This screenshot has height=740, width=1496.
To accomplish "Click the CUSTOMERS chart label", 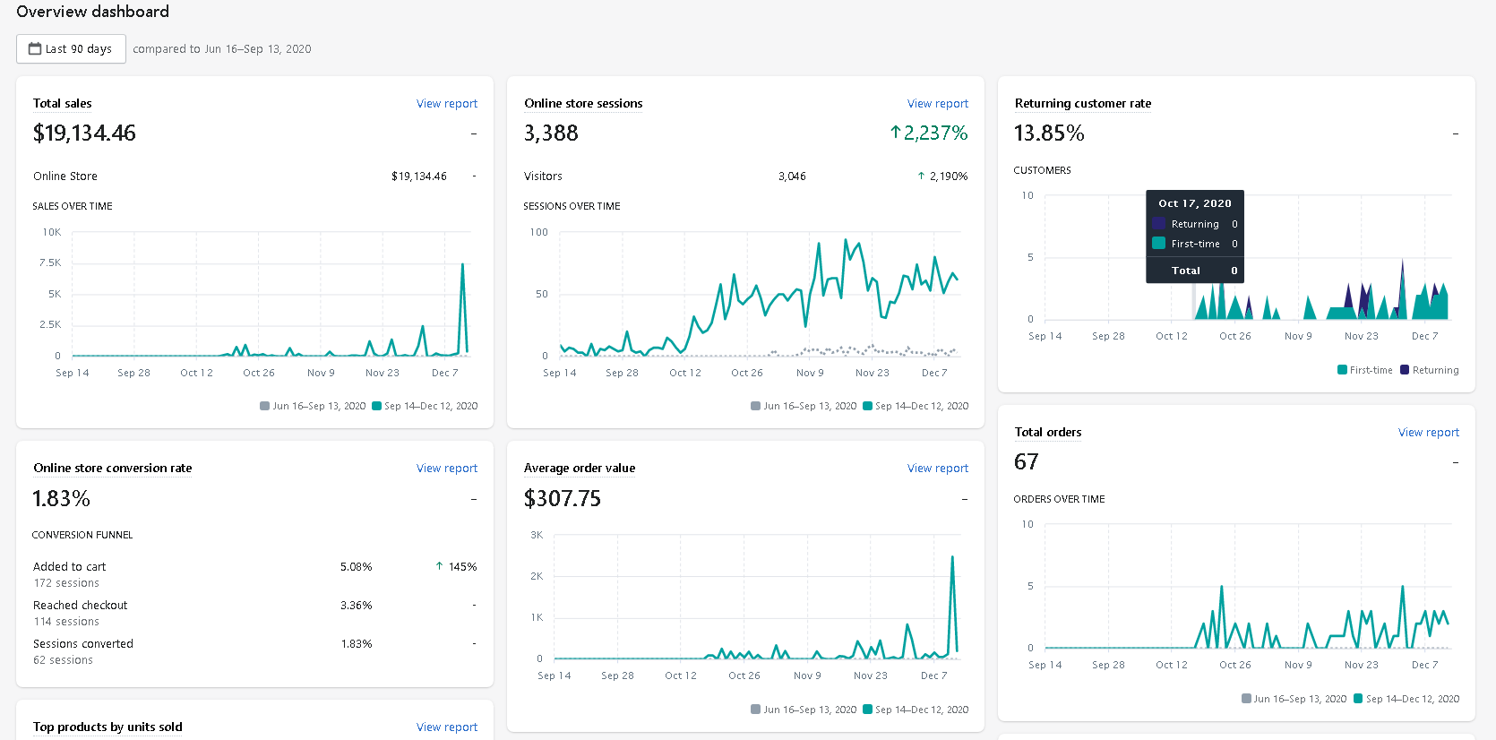I will pyautogui.click(x=1042, y=170).
